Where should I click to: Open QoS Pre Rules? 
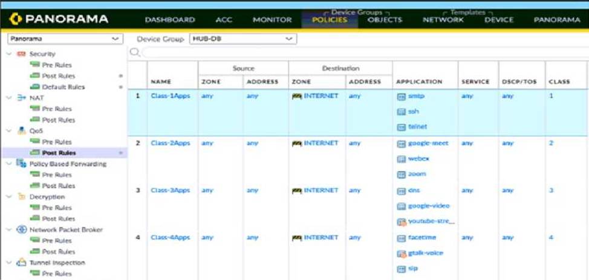57,142
